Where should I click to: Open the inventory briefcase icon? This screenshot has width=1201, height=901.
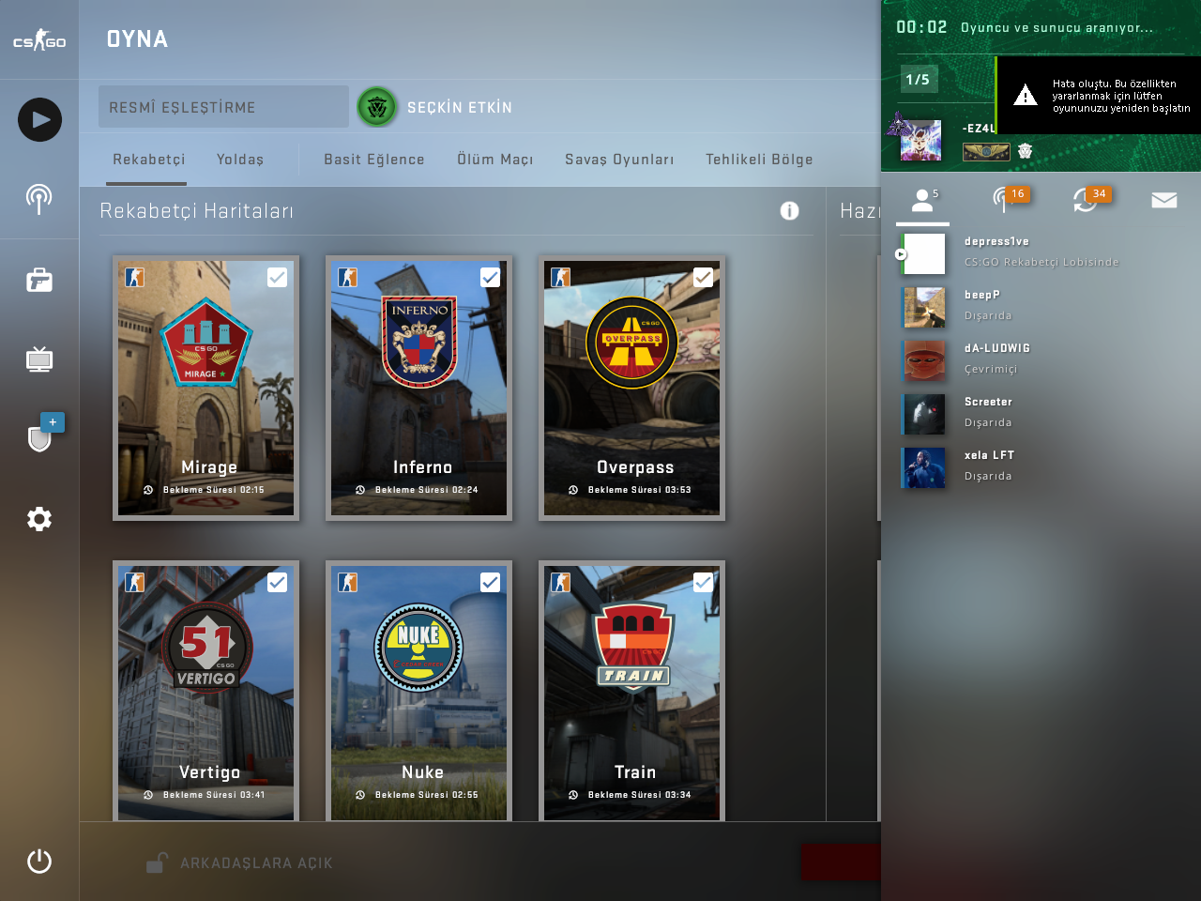point(39,280)
